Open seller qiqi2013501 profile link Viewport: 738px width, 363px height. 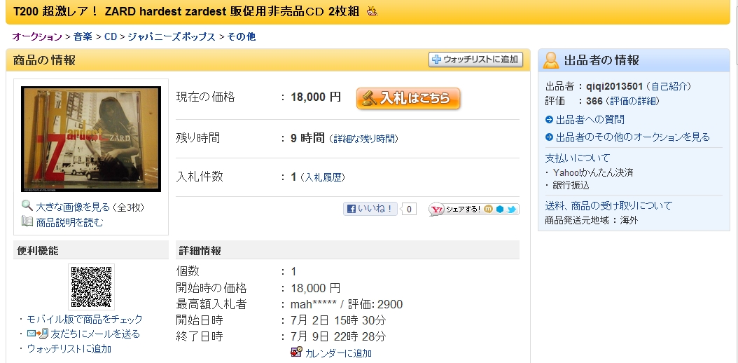(x=614, y=86)
